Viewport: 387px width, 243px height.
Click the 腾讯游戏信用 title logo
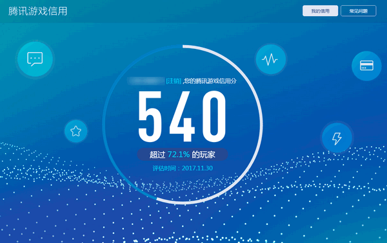(38, 11)
